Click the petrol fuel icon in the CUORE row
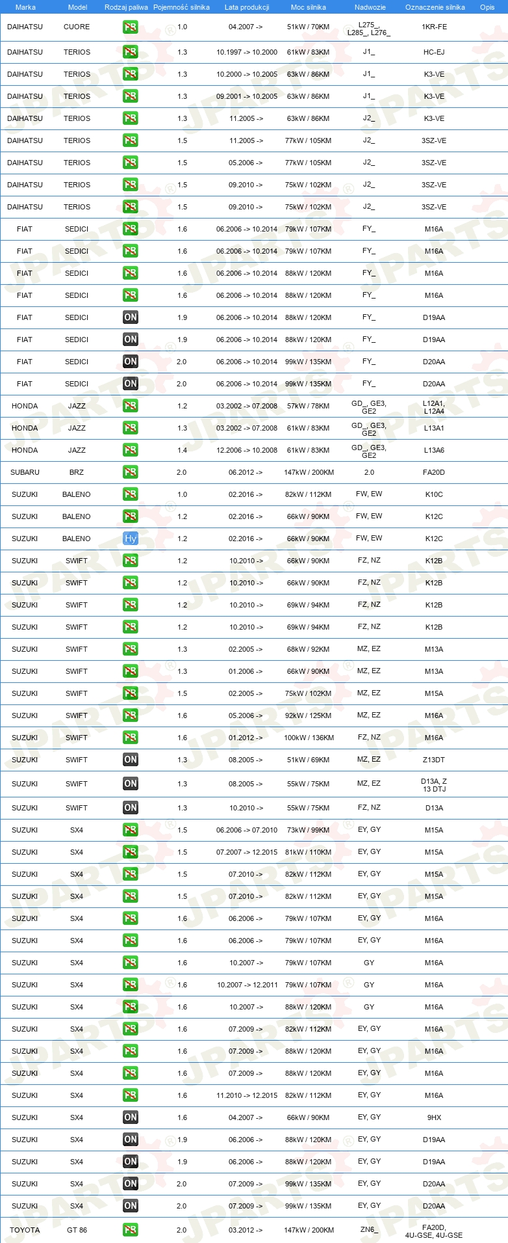Screen dimensions: 508x1243 click(131, 27)
